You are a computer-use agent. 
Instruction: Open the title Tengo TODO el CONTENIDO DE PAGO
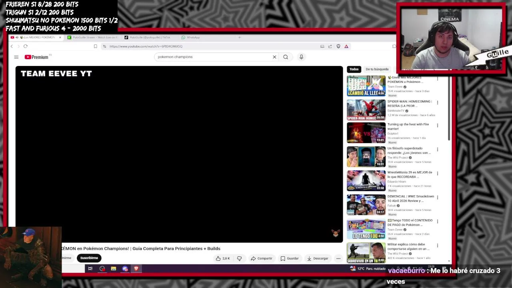(x=410, y=222)
